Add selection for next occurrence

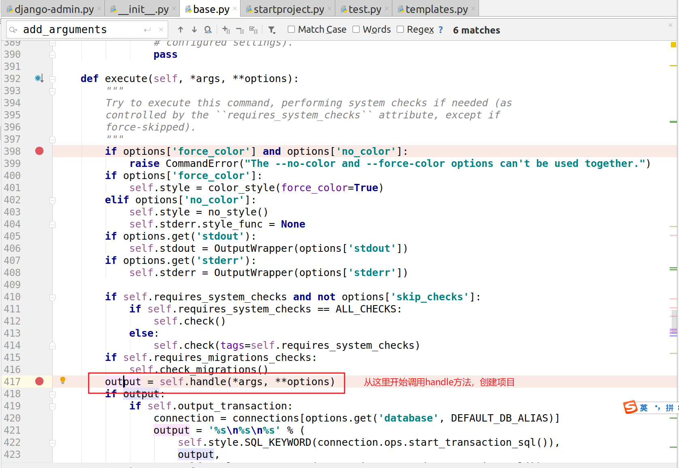pos(226,30)
